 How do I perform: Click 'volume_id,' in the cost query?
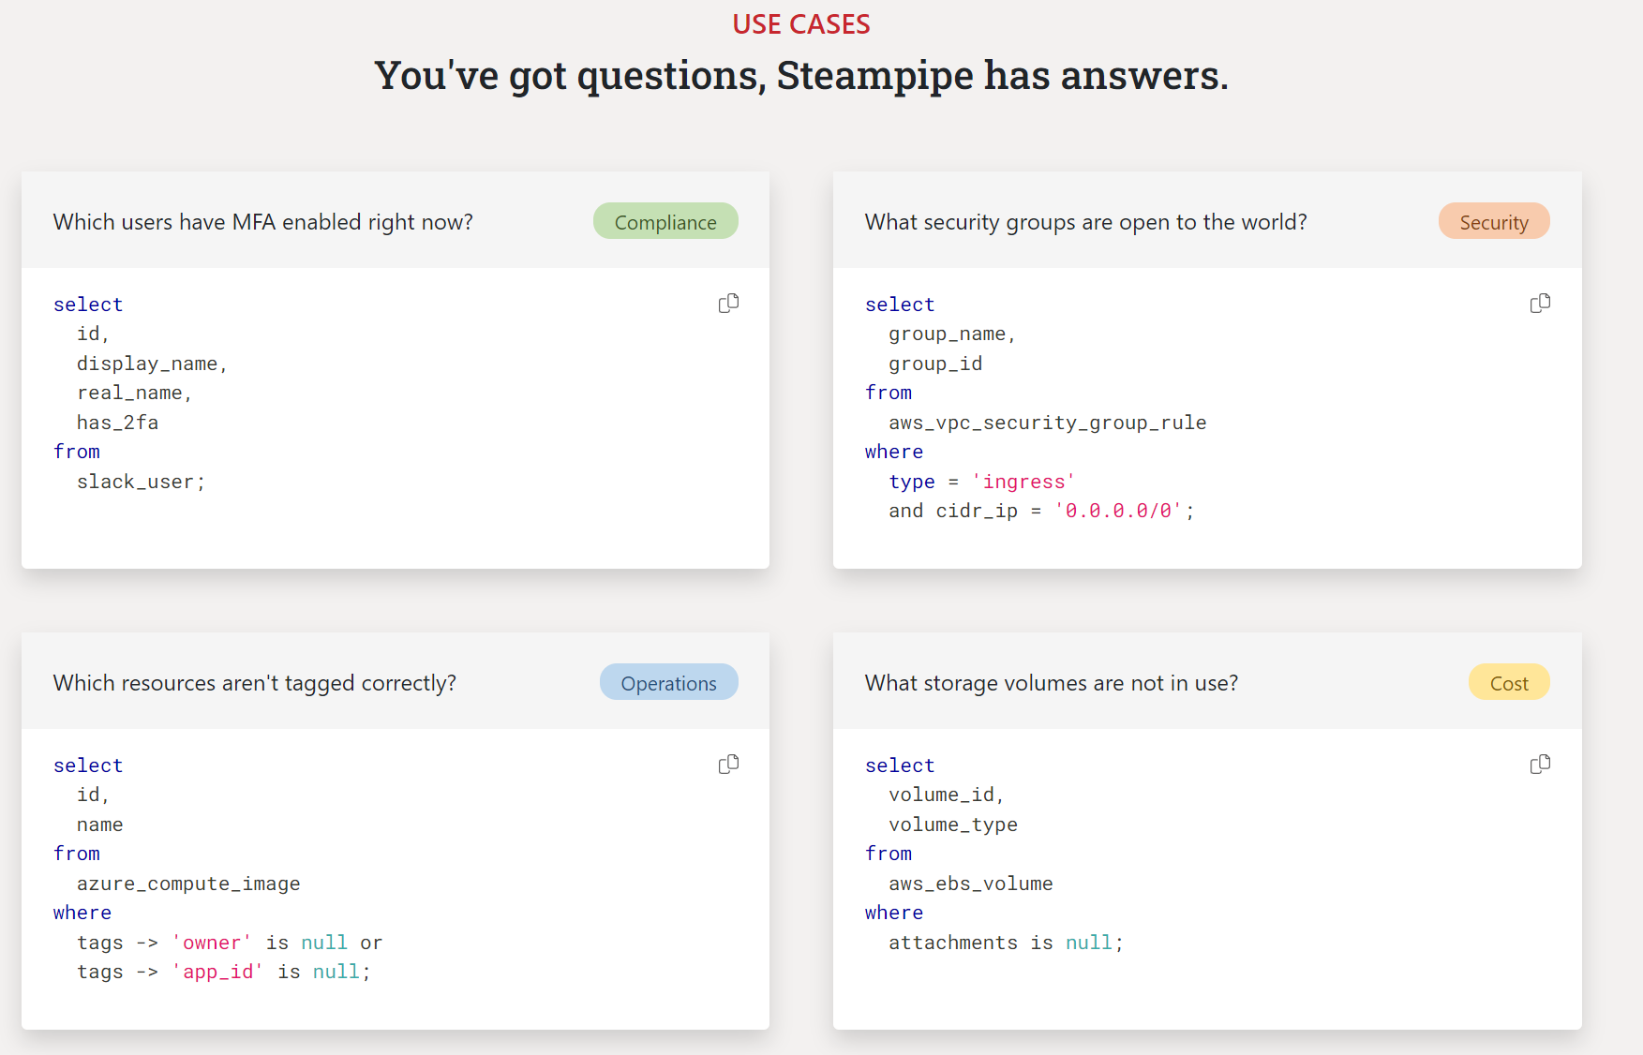(947, 795)
